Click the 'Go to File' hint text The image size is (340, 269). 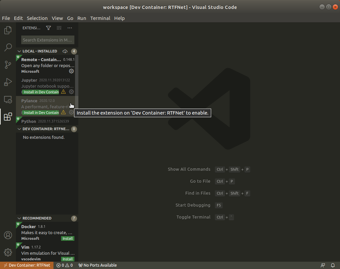pos(200,181)
